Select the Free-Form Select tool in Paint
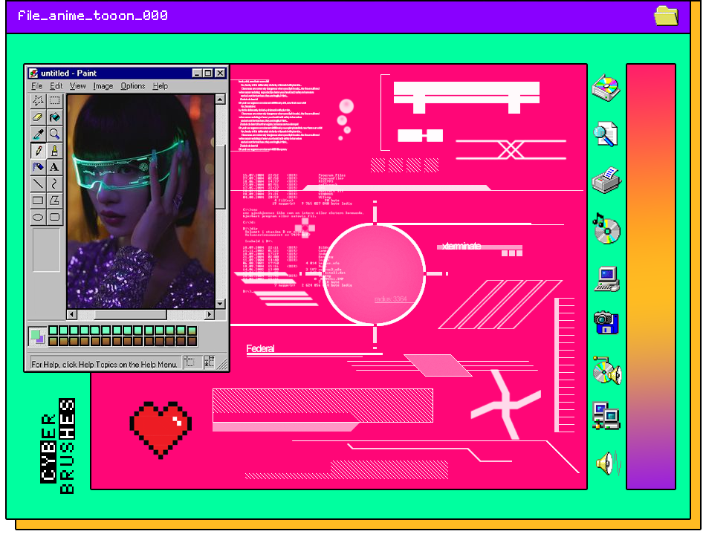The height and width of the screenshot is (537, 706). [38, 100]
